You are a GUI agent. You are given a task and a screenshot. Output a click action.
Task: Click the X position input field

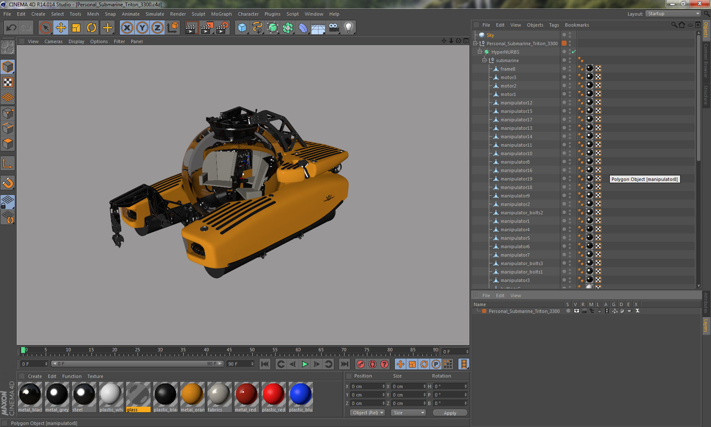click(x=368, y=386)
